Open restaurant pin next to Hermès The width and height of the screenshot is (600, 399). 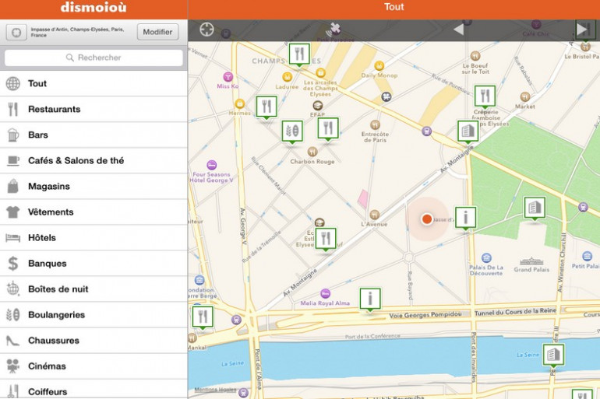pyautogui.click(x=266, y=107)
